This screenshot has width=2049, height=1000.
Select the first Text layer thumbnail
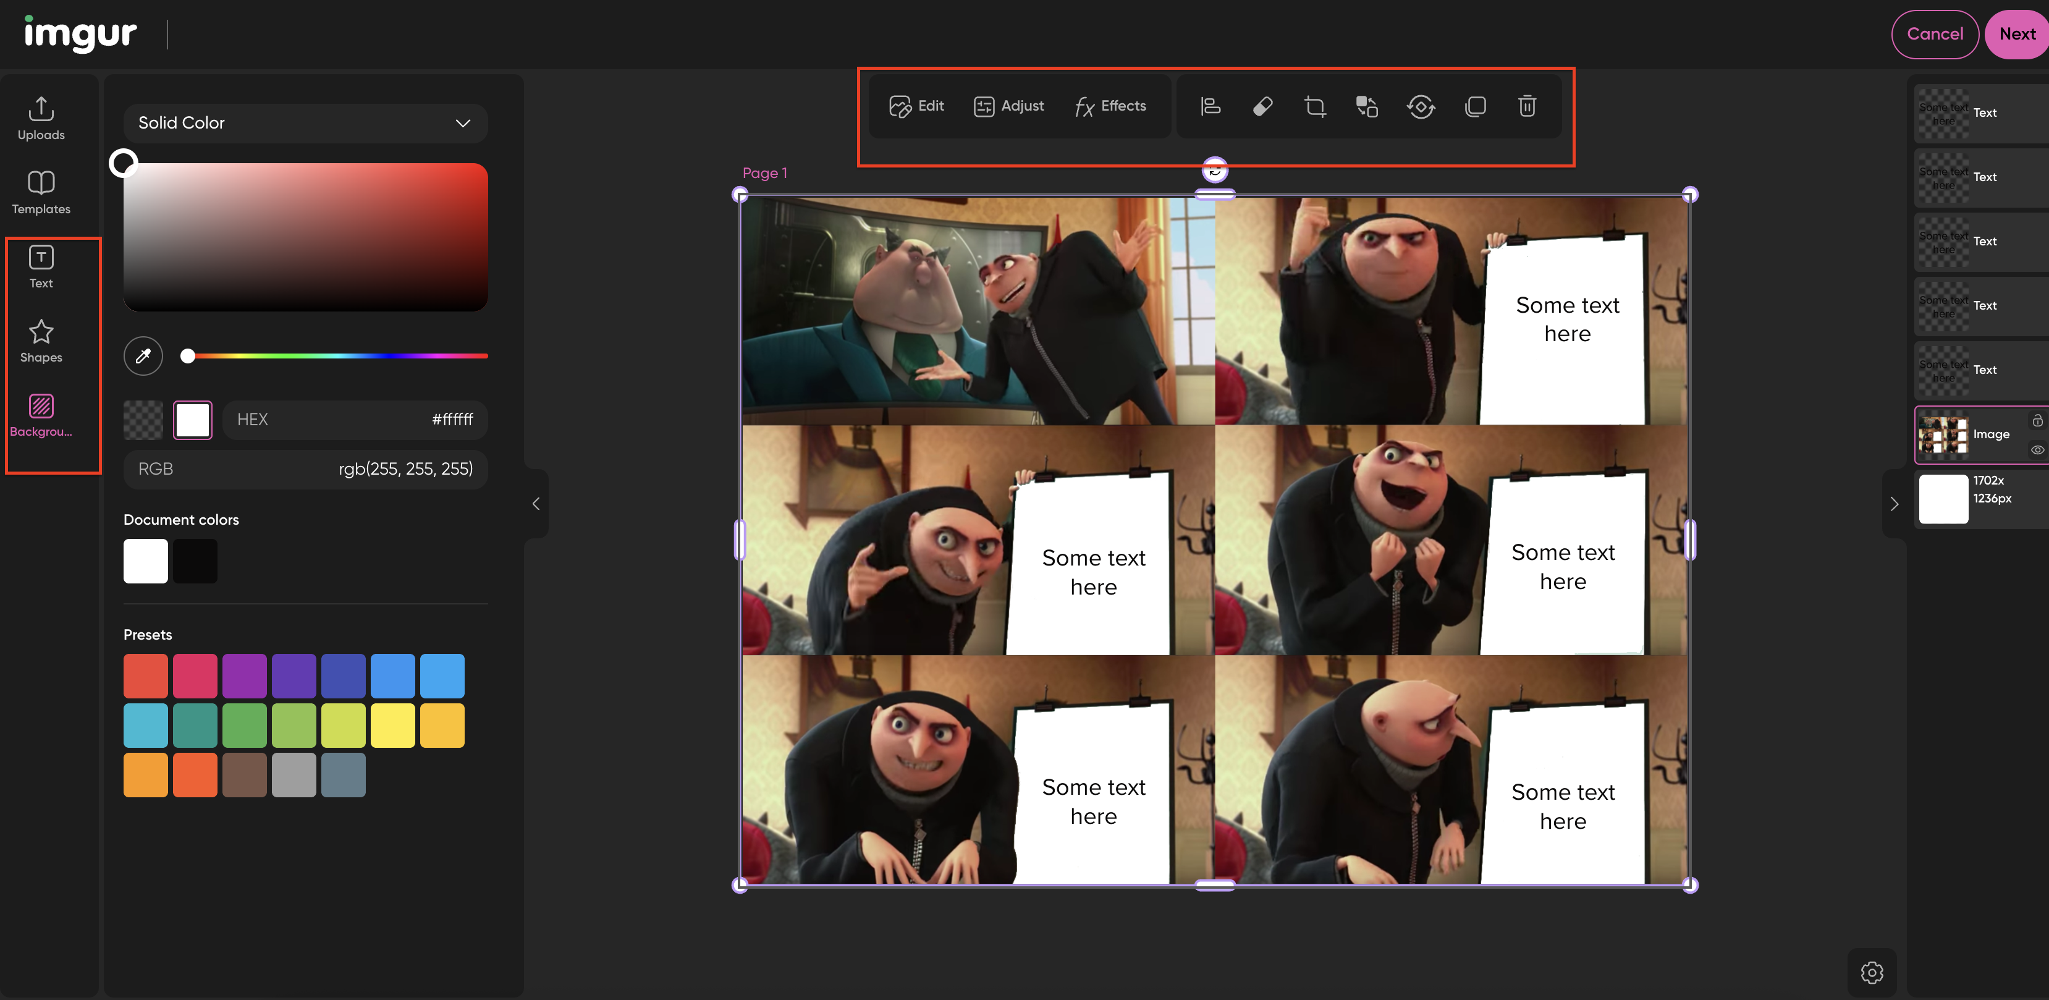tap(1943, 113)
